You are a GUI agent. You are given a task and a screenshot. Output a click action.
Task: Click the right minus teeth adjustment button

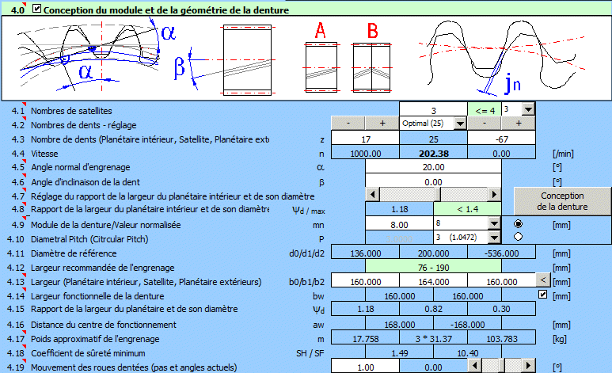[x=485, y=123]
